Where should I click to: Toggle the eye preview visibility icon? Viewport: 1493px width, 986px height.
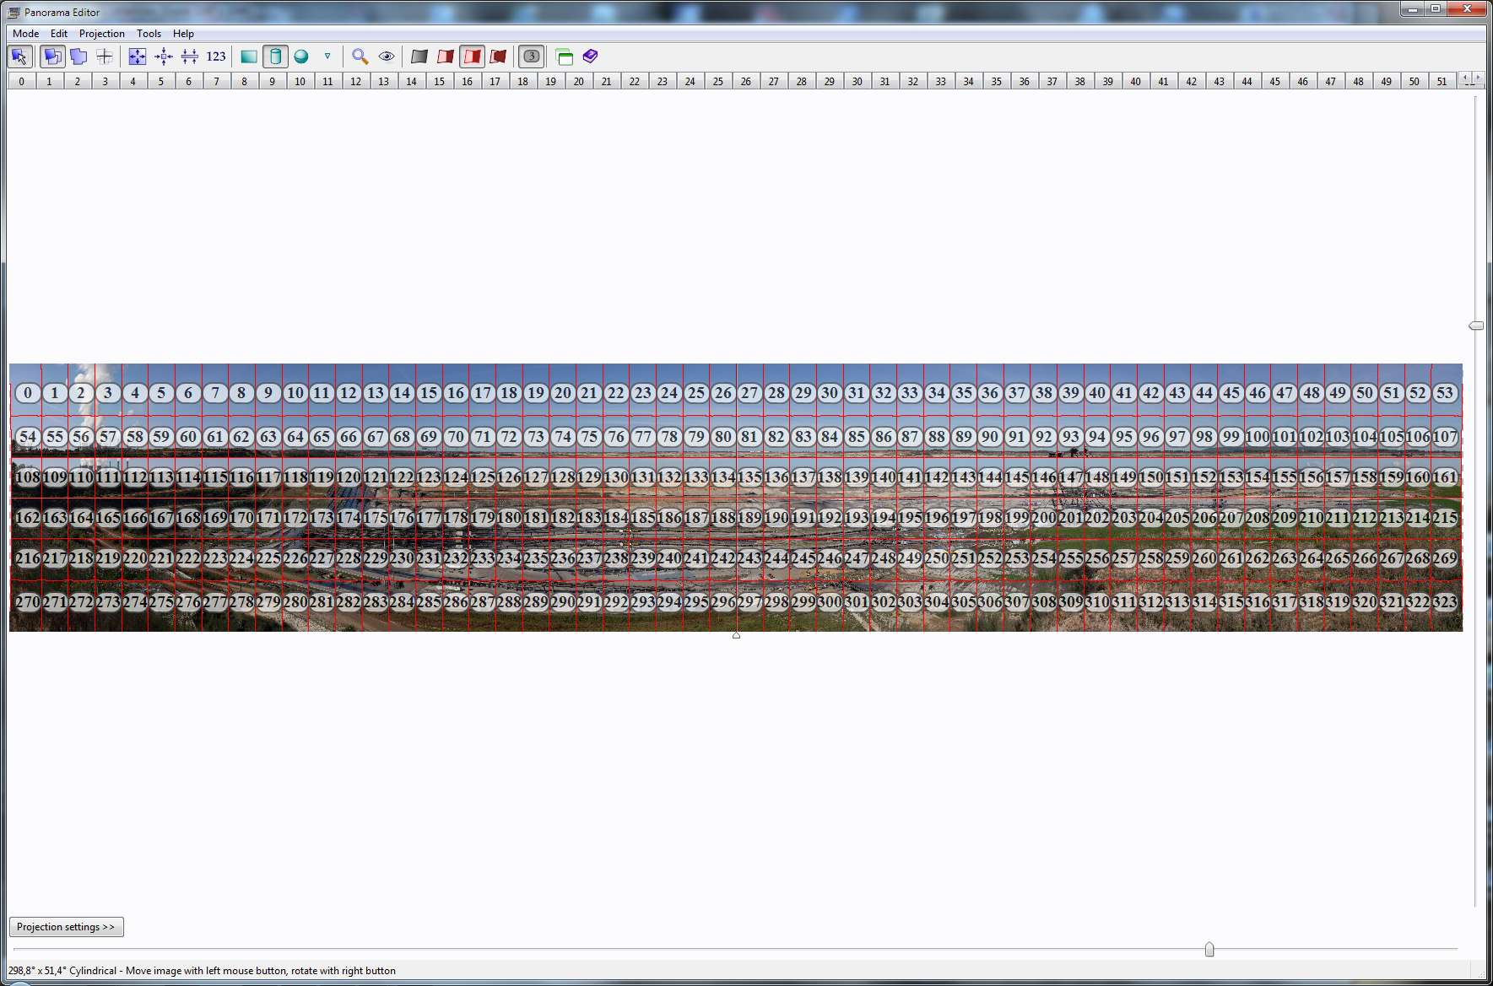pos(387,57)
